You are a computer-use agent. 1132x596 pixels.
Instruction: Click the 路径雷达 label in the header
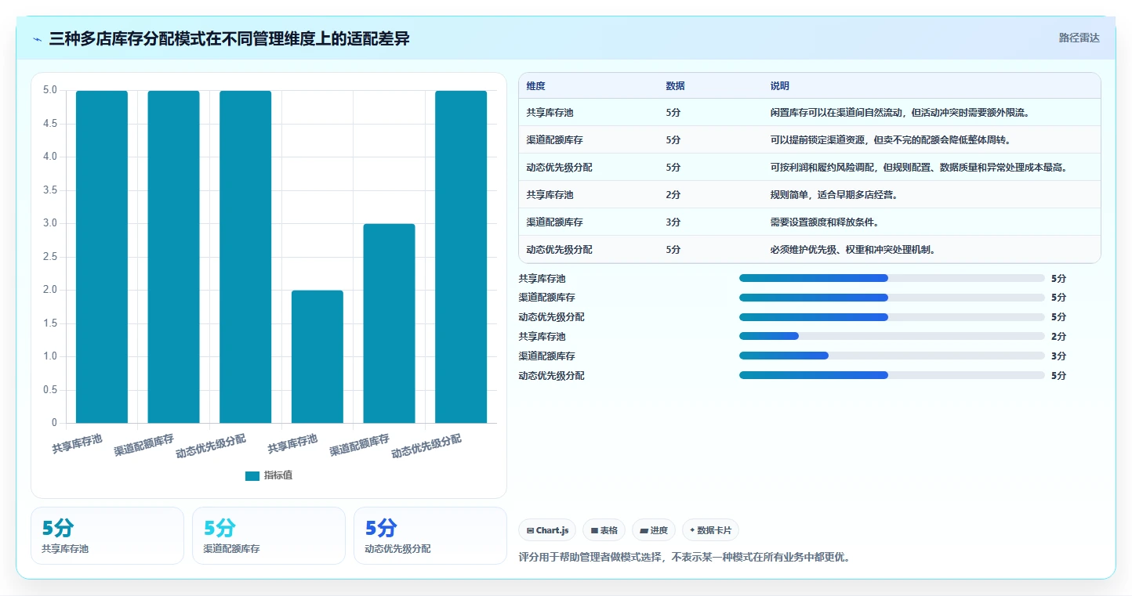[x=1079, y=38]
